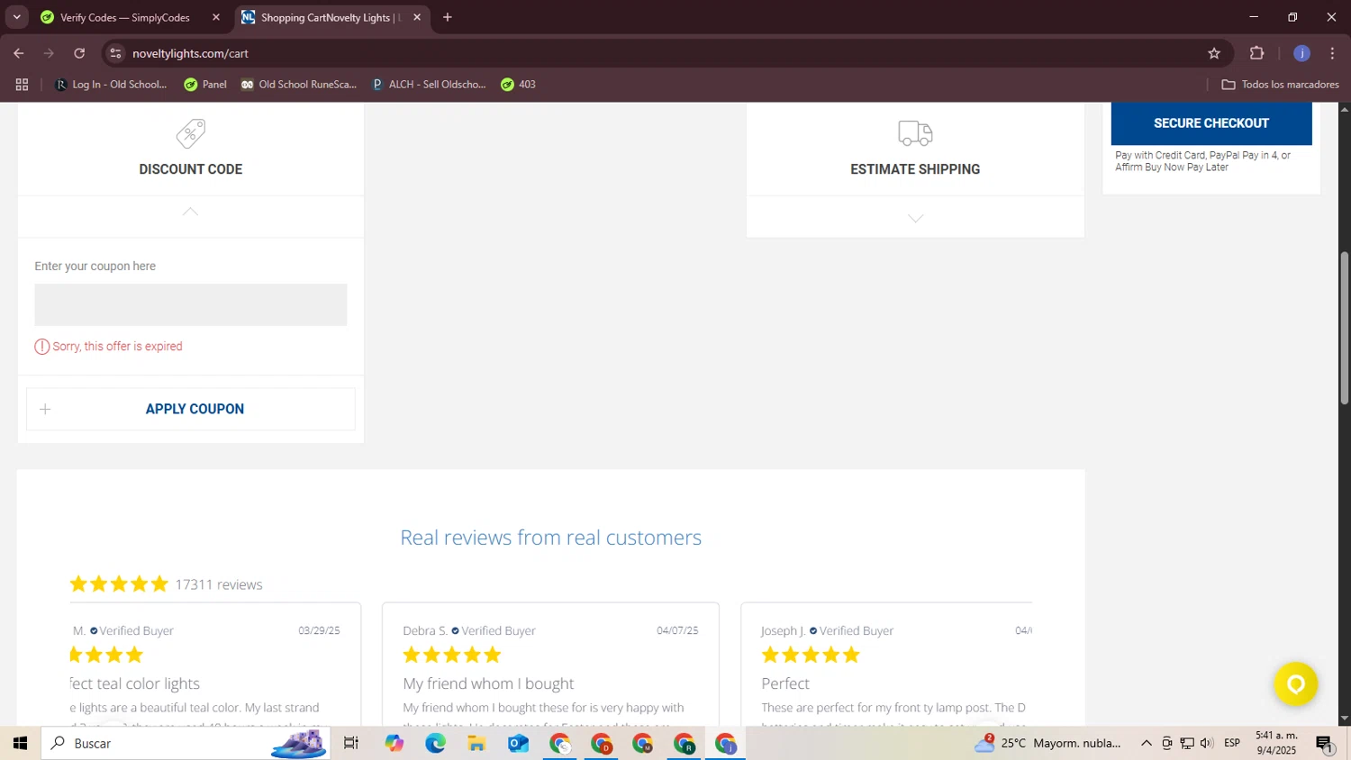Click the page vertical scrollbar thumb
Screen dimensions: 1351x760
(1344, 328)
